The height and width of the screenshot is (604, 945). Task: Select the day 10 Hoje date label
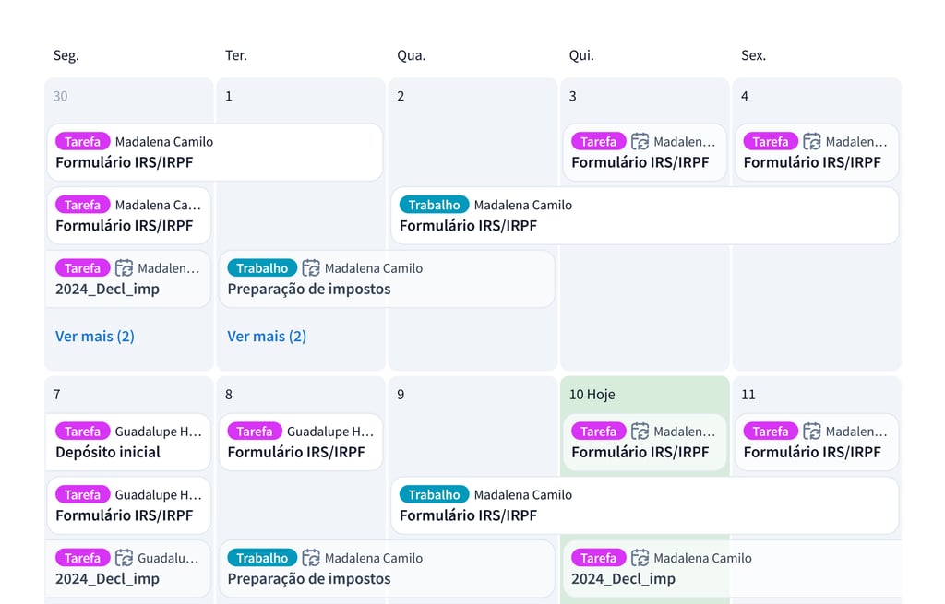(x=592, y=395)
